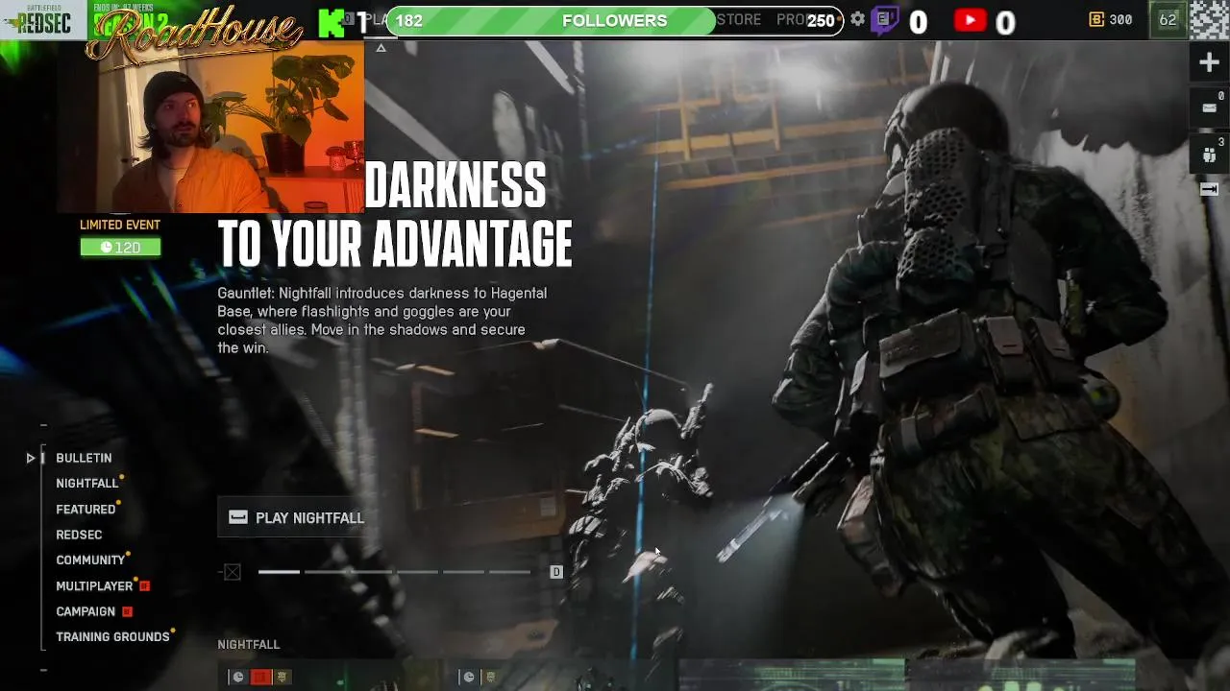Open Featured in the left menu
1230x691 pixels.
[86, 510]
